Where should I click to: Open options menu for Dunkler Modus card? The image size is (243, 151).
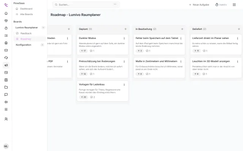coord(124,39)
